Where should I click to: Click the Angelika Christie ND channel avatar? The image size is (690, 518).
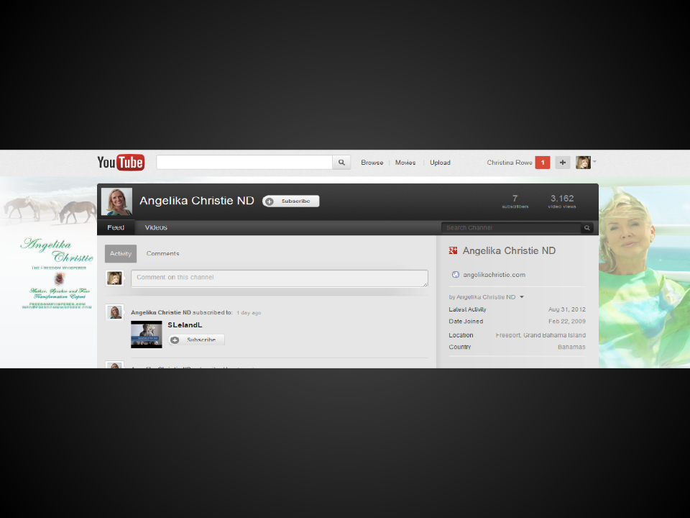coord(116,201)
